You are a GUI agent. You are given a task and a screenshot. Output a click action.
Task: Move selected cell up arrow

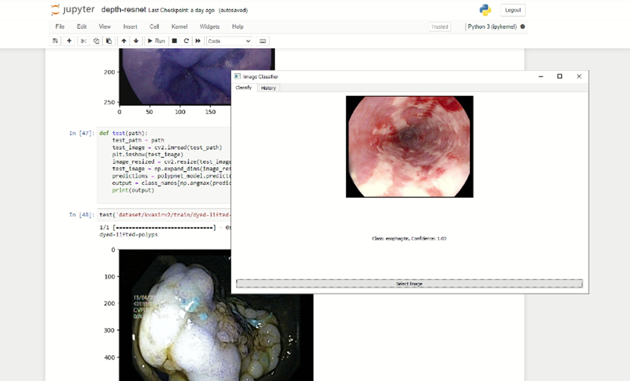124,41
